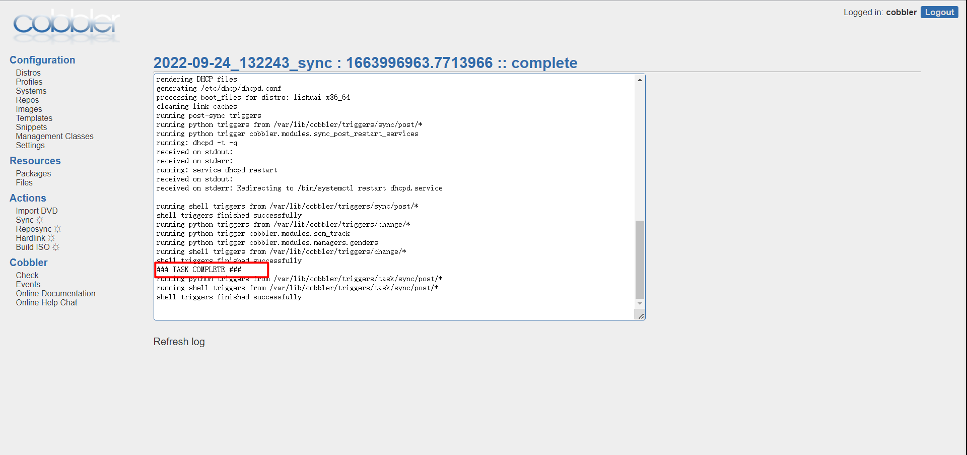Screen dimensions: 967x455
Task: Click the Cobbler section heading
Action: point(29,263)
